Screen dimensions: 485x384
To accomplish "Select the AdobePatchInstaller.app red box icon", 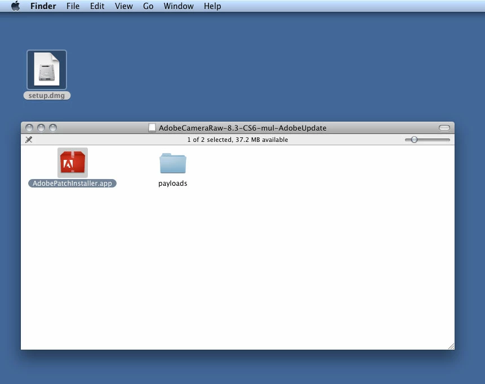I will coord(72,162).
